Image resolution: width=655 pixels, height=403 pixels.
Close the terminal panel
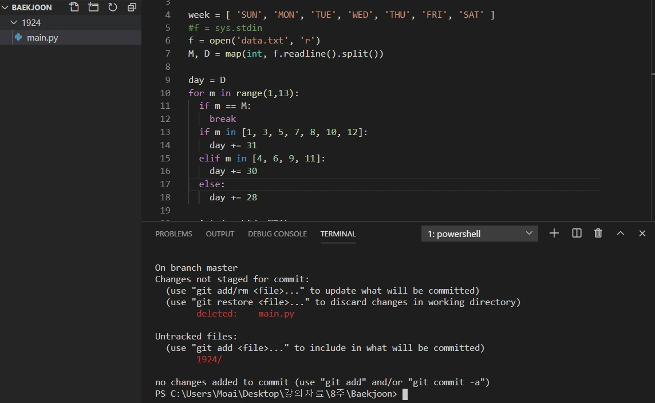coord(642,233)
